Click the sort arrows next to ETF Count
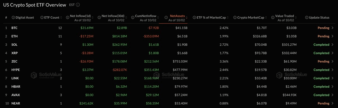The height and width of the screenshot is (108, 338). point(61,17)
